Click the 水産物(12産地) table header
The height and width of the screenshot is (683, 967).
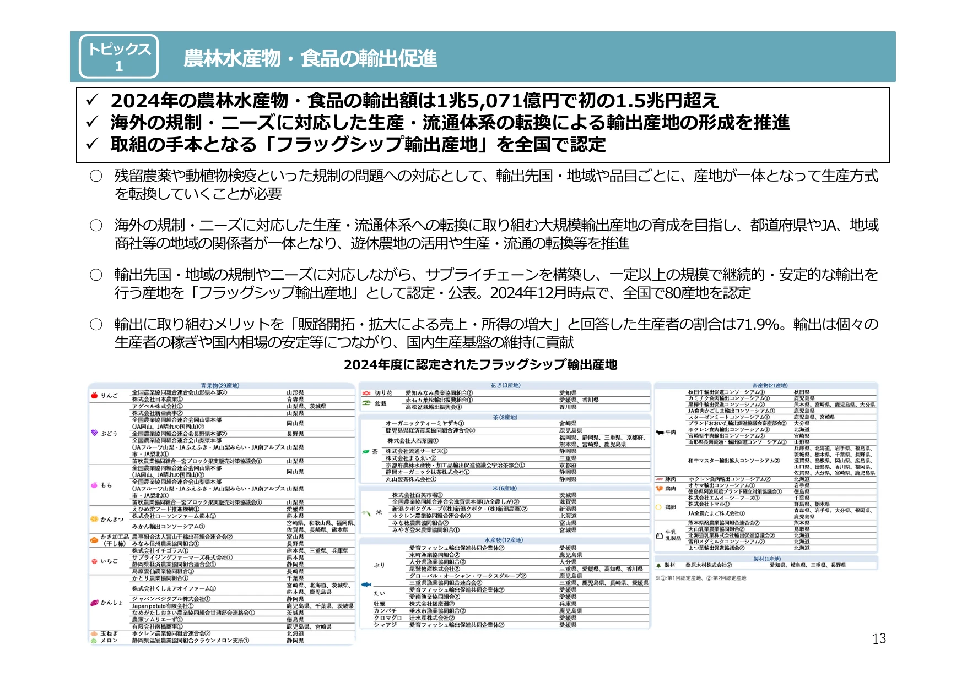click(504, 540)
